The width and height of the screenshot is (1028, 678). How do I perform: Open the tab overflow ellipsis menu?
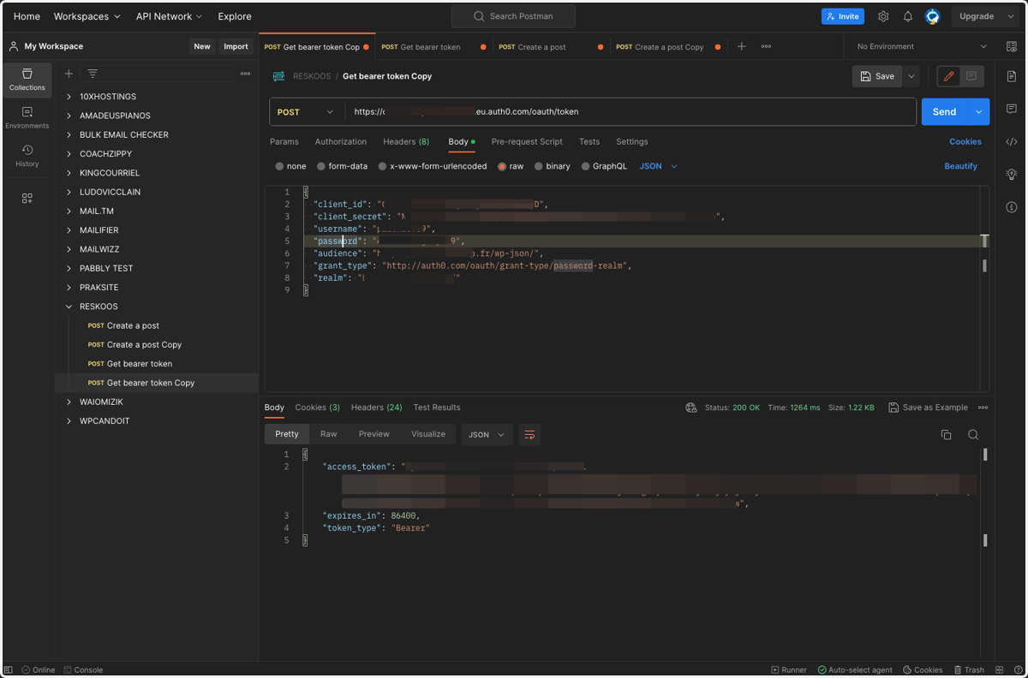(766, 47)
